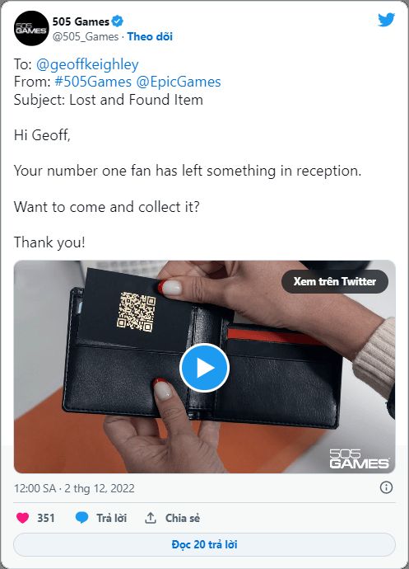Click the Xem trên Twitter button
Screen dimensions: 409x569
coord(335,281)
